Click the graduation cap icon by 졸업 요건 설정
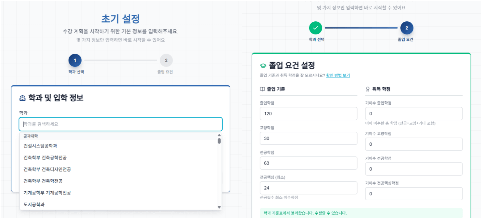 [263, 66]
